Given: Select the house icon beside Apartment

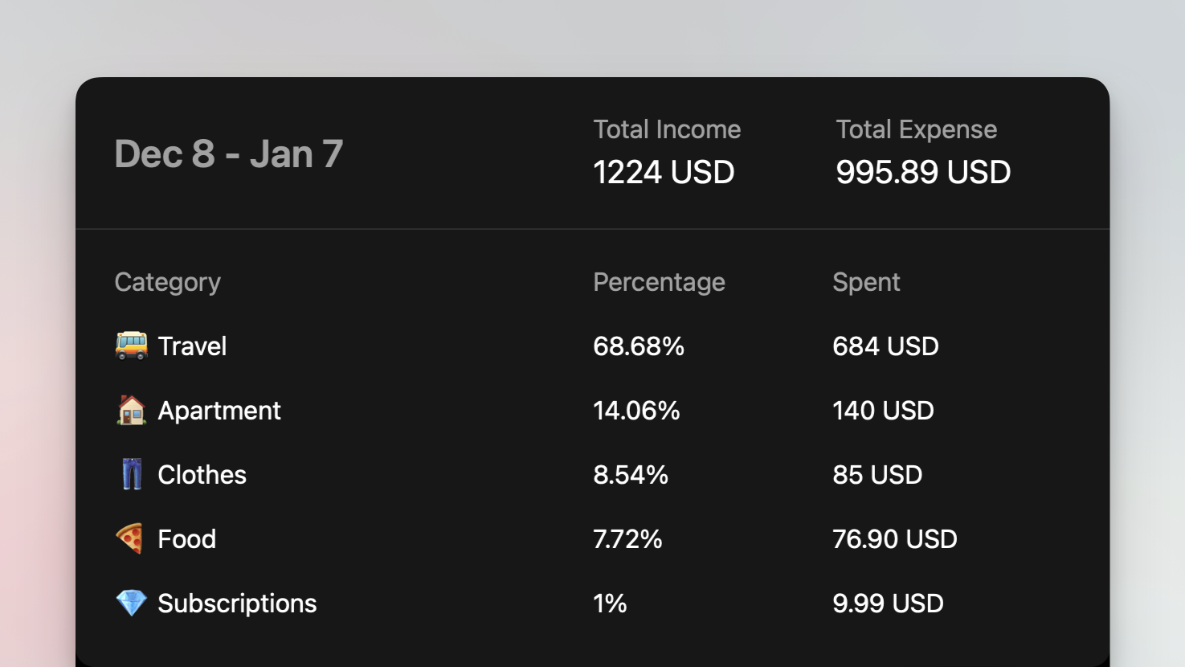Looking at the screenshot, I should (131, 410).
